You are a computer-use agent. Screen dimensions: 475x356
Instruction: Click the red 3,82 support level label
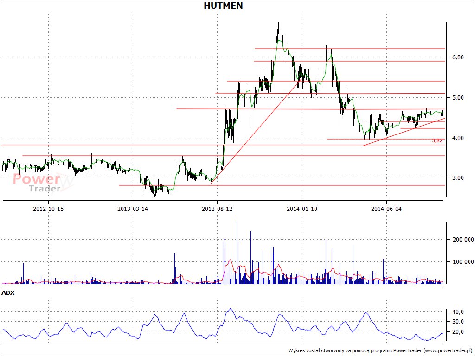click(x=437, y=141)
